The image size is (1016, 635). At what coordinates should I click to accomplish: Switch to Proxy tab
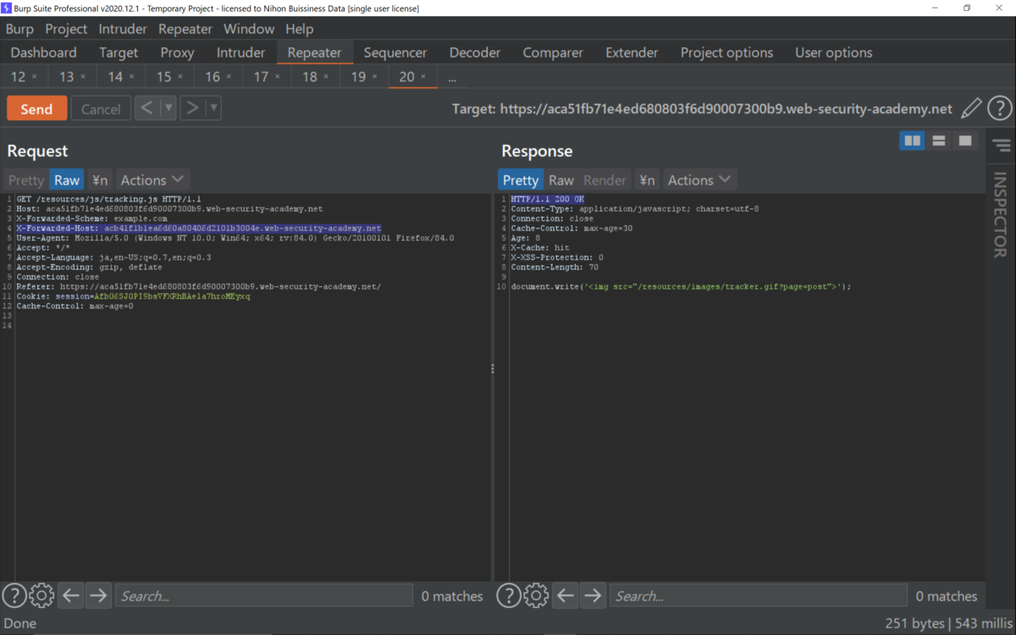tap(177, 52)
